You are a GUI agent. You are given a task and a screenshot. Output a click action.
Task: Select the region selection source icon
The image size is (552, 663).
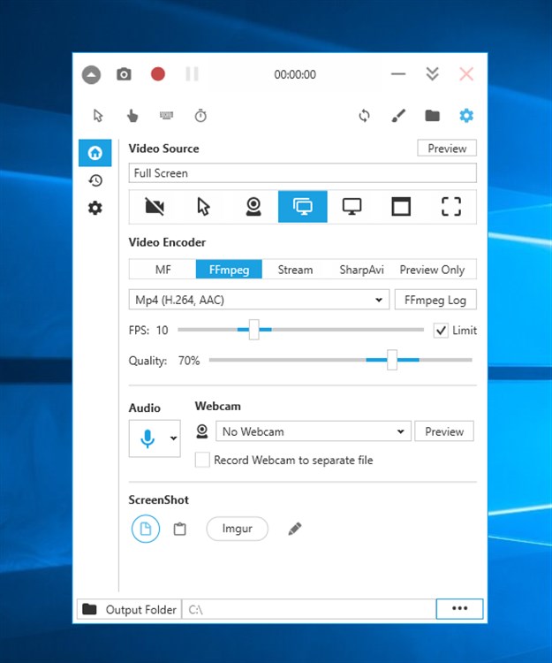451,207
